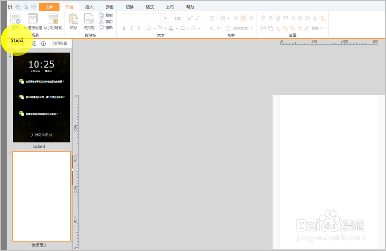
Task: Click the group objects icon
Action: (263, 28)
